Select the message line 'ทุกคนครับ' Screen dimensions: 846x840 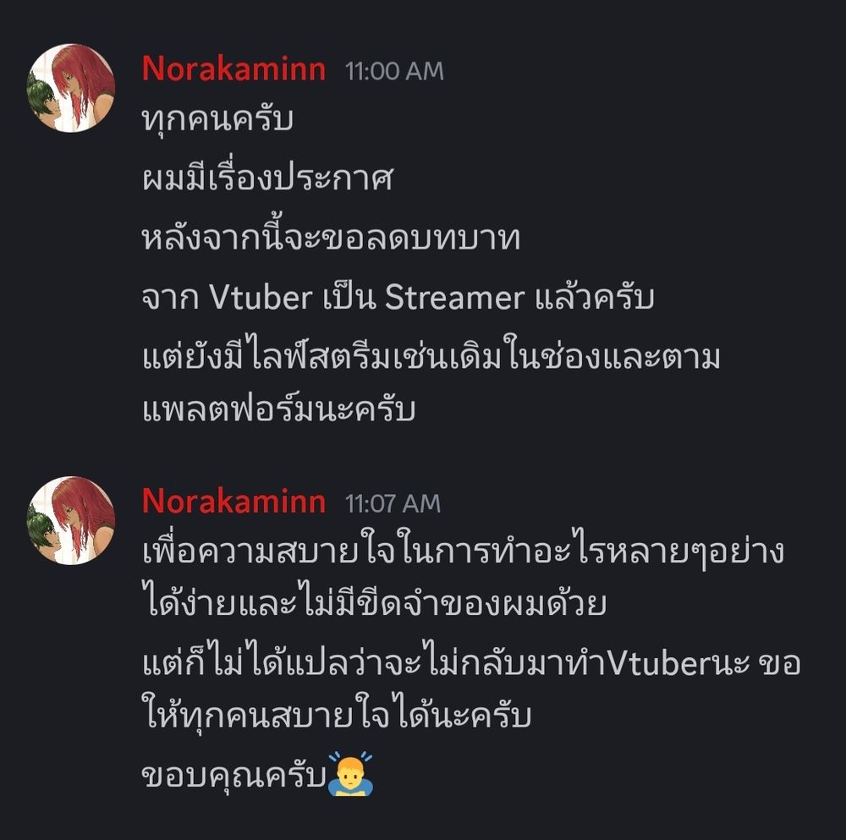tap(217, 120)
